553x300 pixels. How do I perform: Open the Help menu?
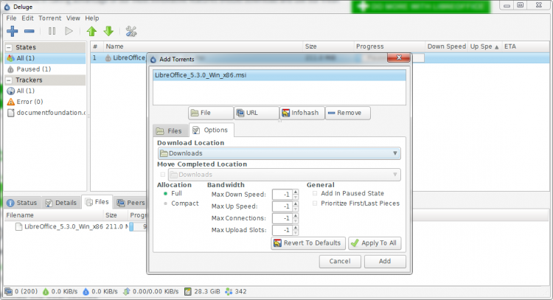tap(91, 18)
